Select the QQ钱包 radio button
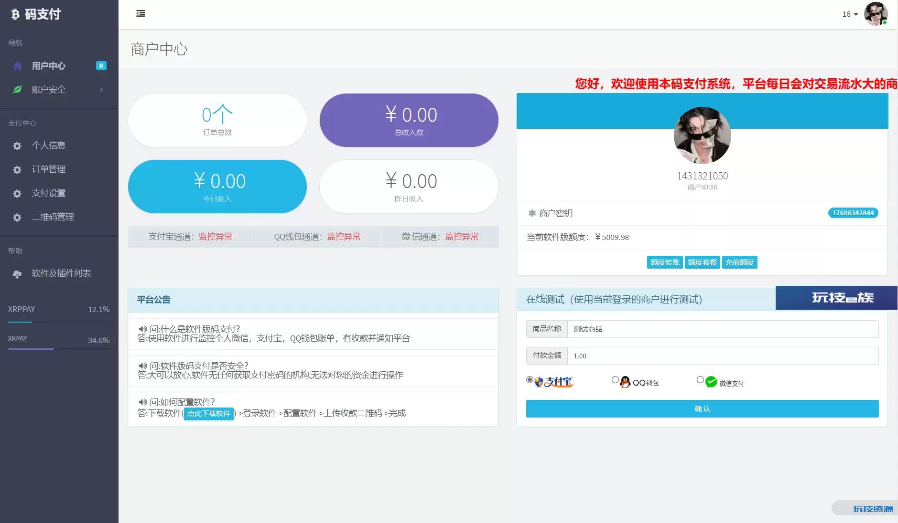 (615, 380)
